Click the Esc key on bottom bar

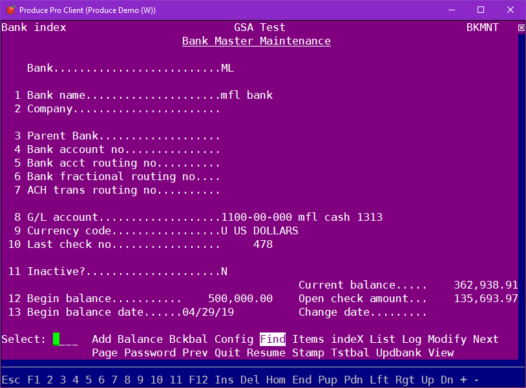click(11, 380)
